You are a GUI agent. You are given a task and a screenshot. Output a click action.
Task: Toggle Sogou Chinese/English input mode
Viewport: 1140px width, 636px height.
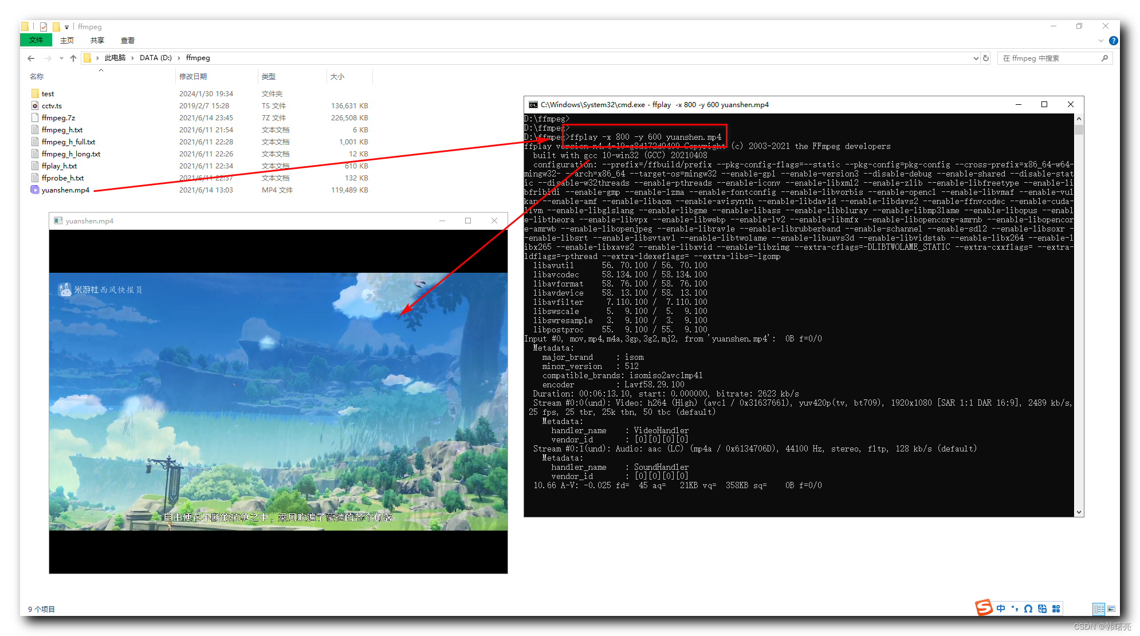(x=1001, y=608)
